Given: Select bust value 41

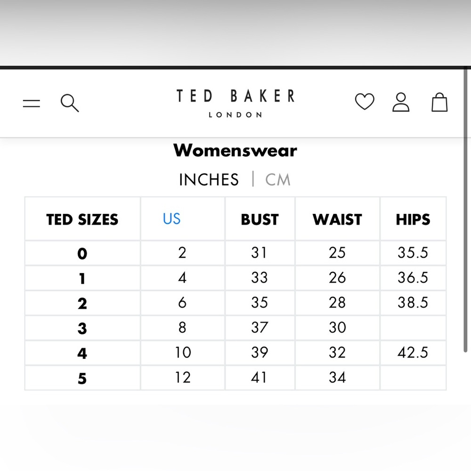Looking at the screenshot, I should pyautogui.click(x=259, y=377).
